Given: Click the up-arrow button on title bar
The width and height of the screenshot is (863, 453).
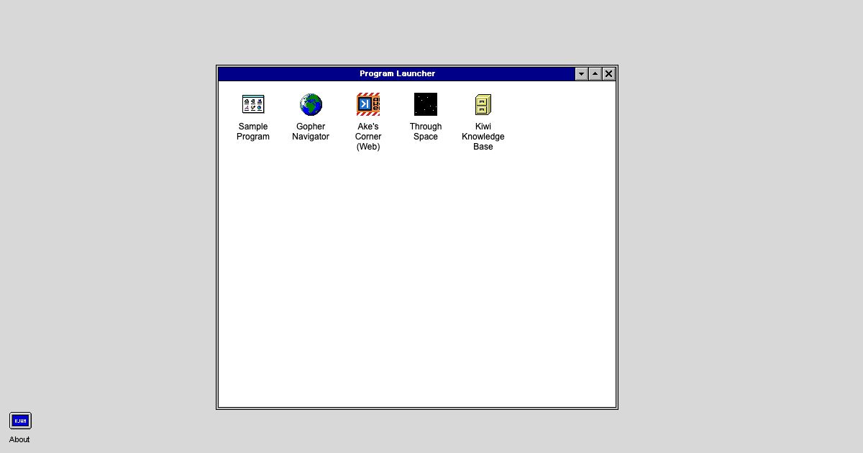Looking at the screenshot, I should [x=595, y=73].
